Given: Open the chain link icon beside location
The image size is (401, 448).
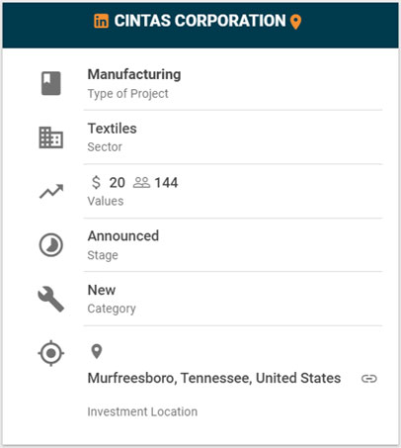Looking at the screenshot, I should [369, 379].
